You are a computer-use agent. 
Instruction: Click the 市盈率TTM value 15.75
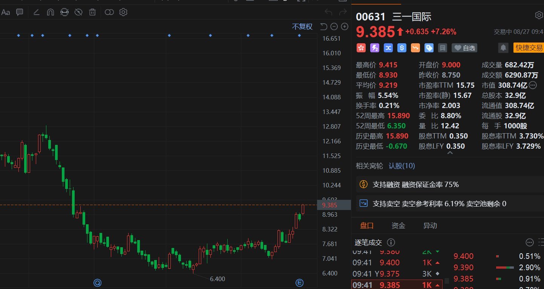tap(465, 85)
